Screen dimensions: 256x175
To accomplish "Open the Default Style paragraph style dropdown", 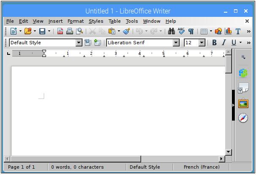I will 79,43.
